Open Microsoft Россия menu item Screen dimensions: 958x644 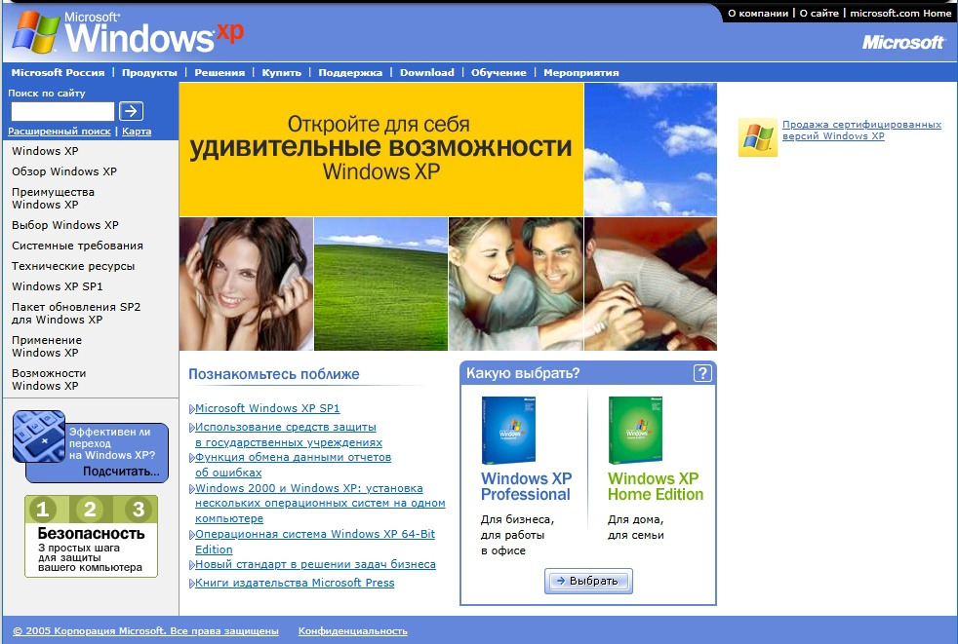pos(58,72)
